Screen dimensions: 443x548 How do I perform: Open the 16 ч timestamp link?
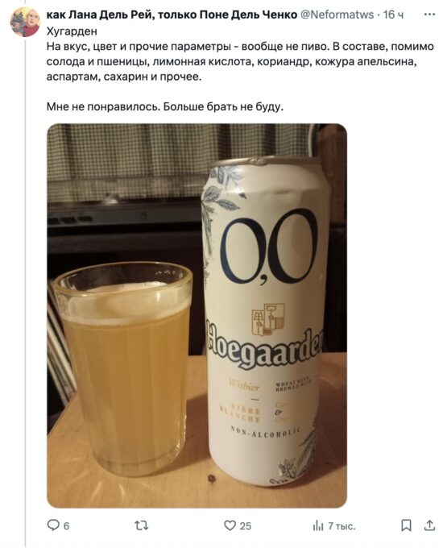coord(393,15)
